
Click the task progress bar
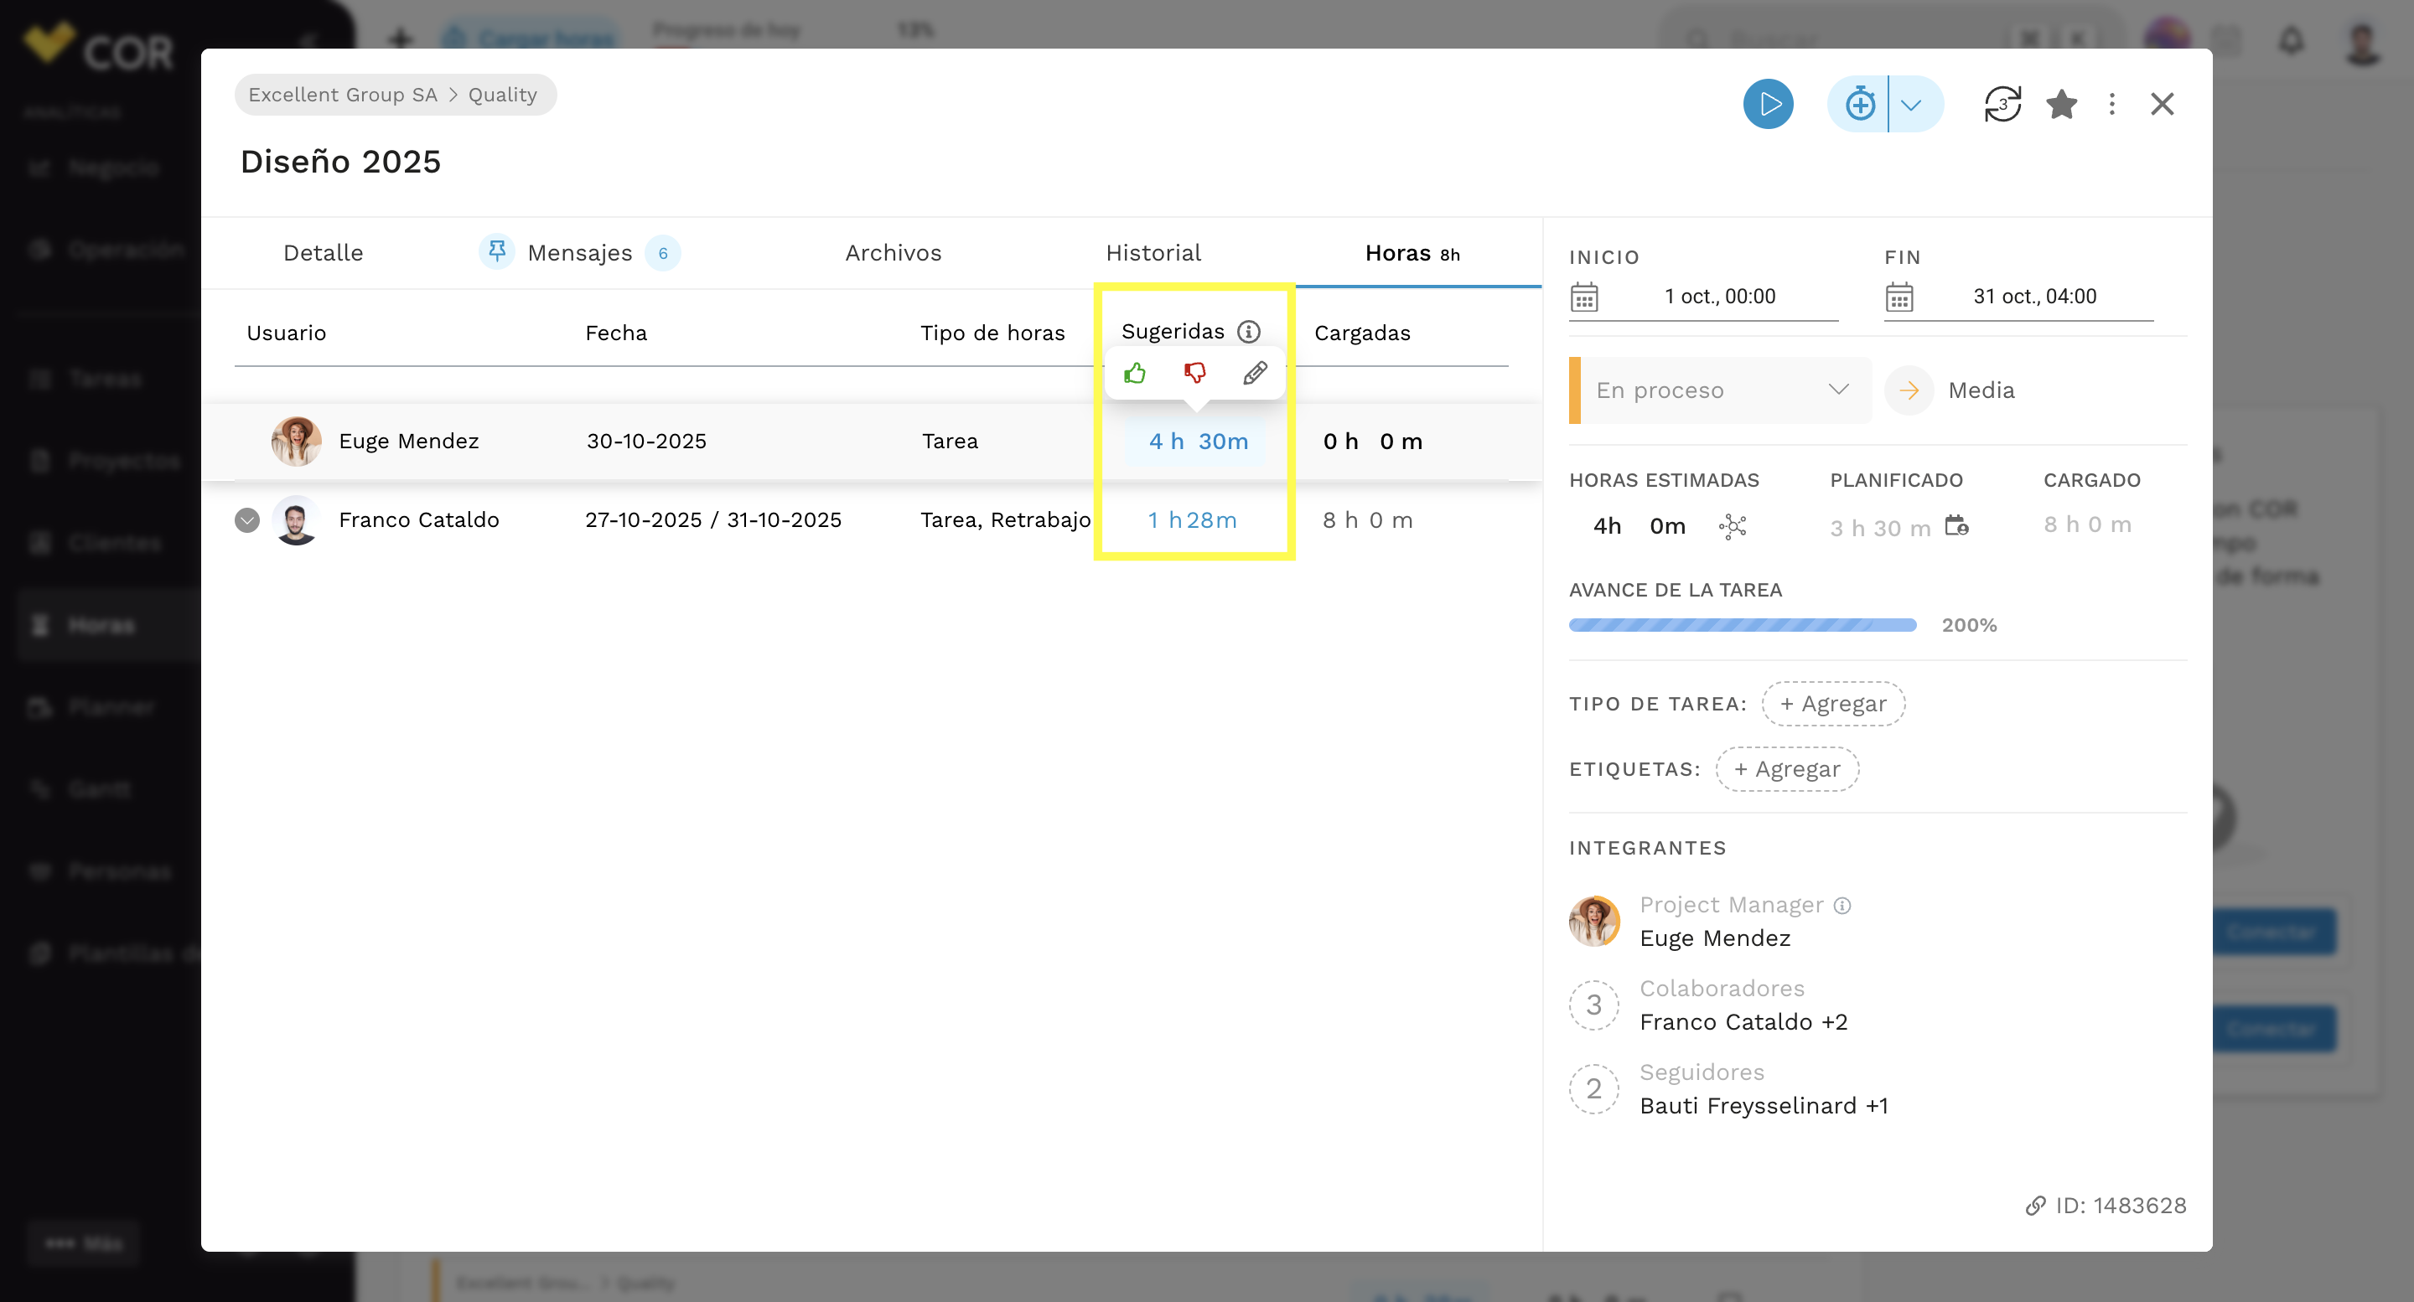[x=1742, y=625]
